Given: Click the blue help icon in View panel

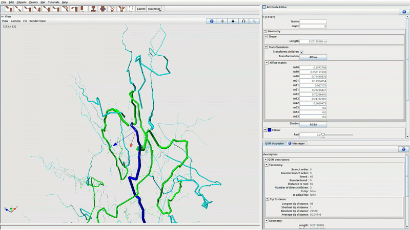Looking at the screenshot, I should tap(212, 21).
